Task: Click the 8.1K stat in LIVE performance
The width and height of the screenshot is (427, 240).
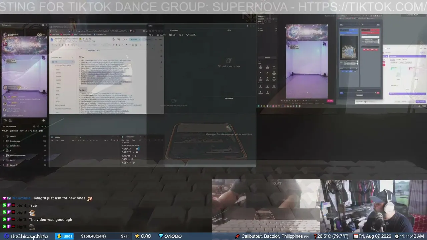Action: click(5, 131)
